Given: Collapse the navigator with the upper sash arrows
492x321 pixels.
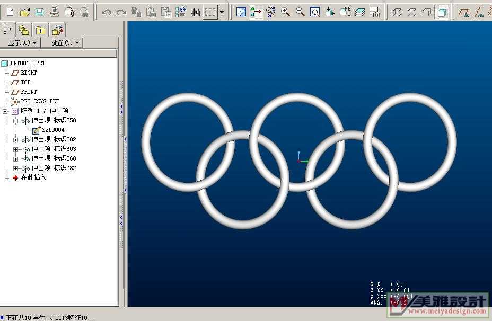Looking at the screenshot, I should [122, 109].
